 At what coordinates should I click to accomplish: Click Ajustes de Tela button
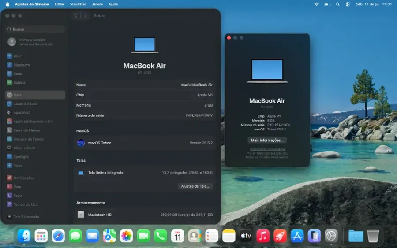click(x=195, y=186)
